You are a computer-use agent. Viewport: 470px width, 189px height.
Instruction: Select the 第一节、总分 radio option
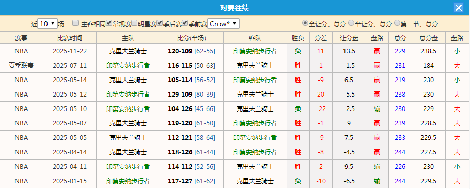click(397, 23)
